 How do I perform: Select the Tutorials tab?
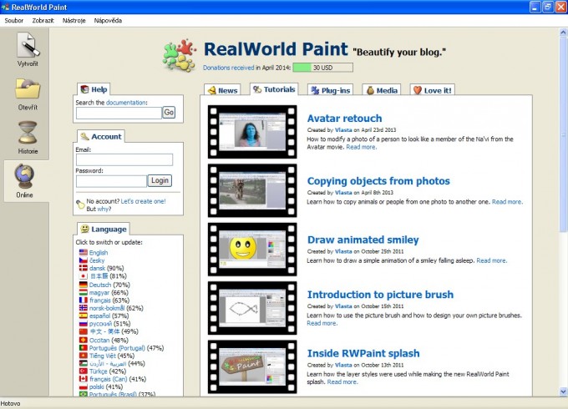(x=274, y=89)
